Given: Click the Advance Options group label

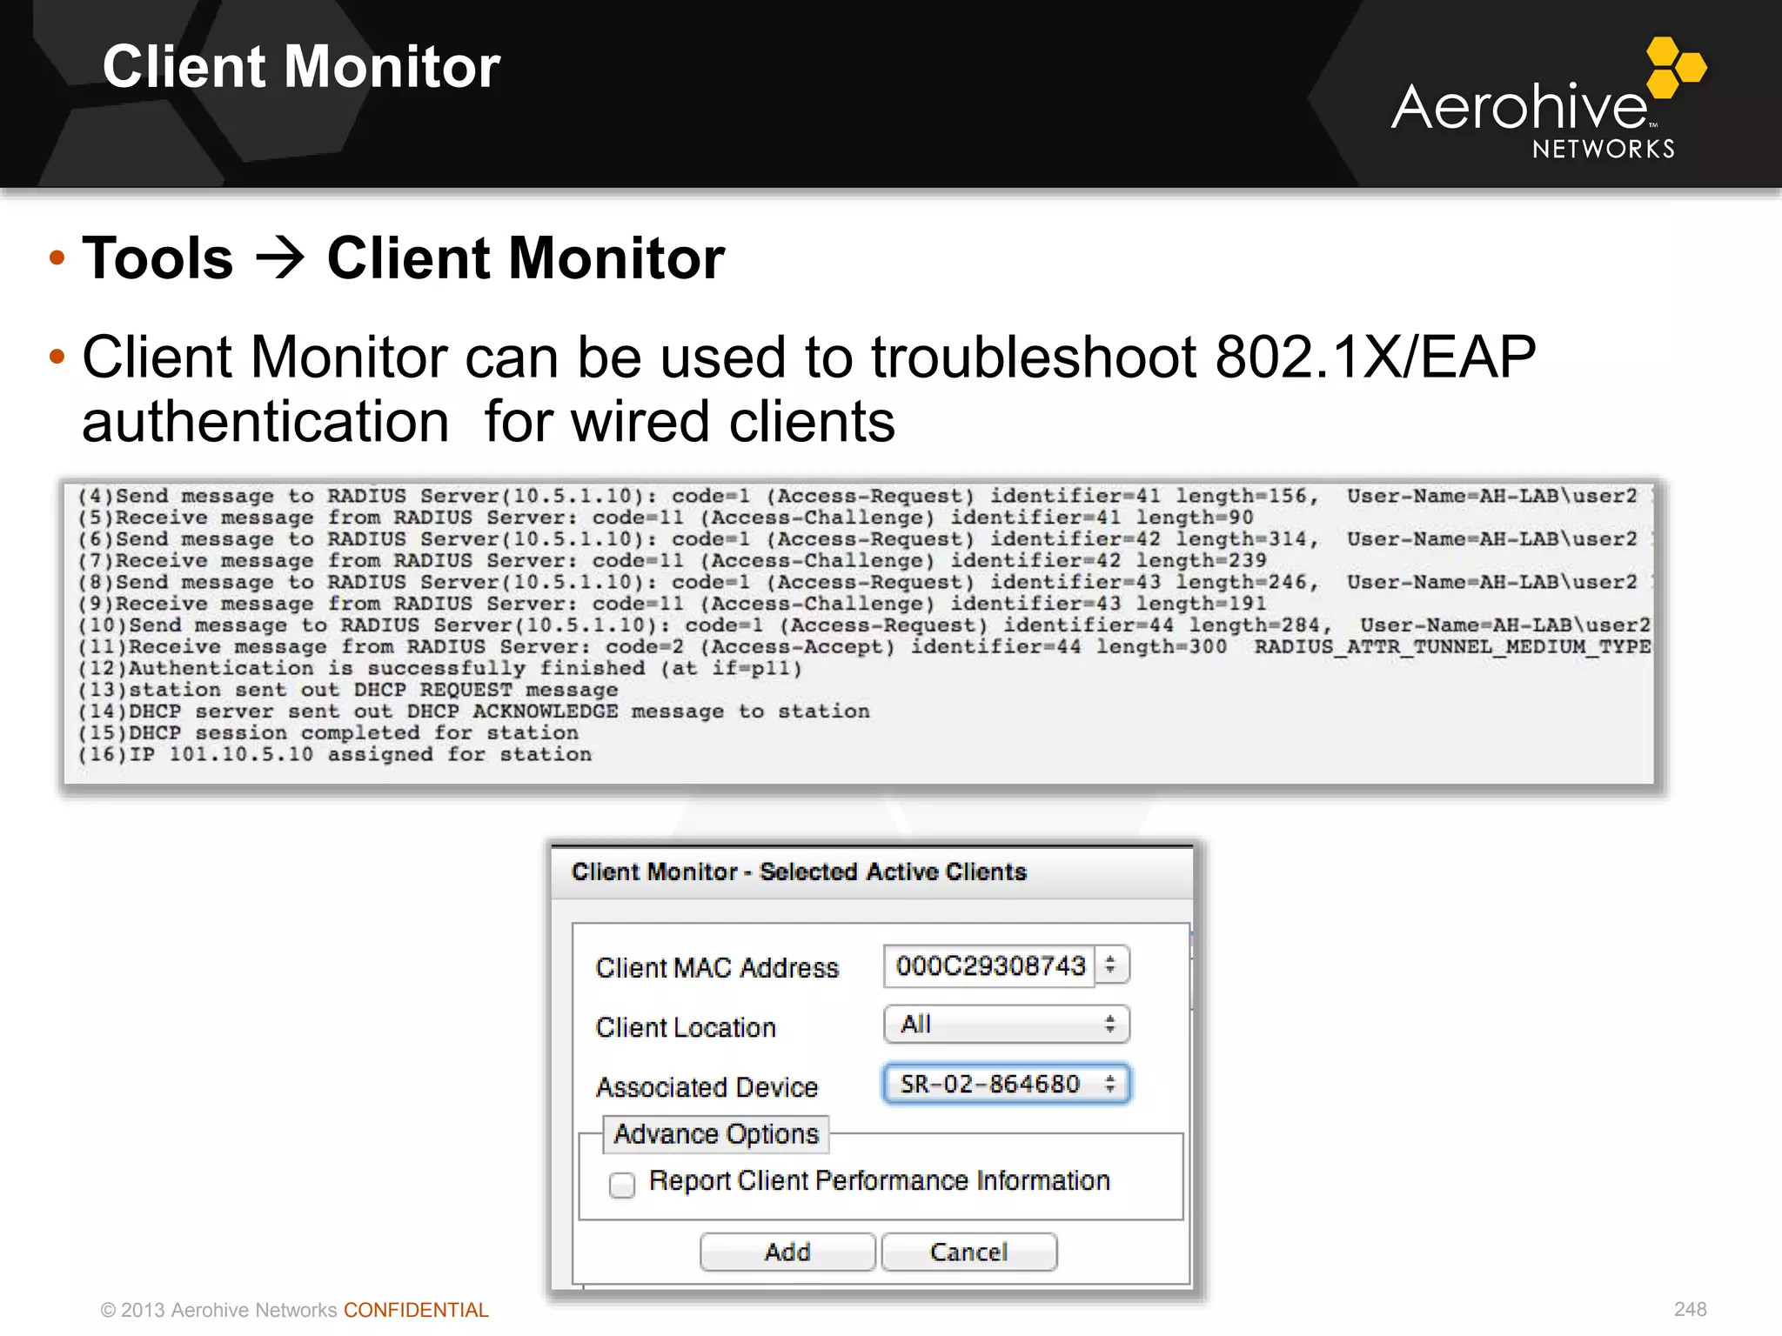Looking at the screenshot, I should point(716,1134).
